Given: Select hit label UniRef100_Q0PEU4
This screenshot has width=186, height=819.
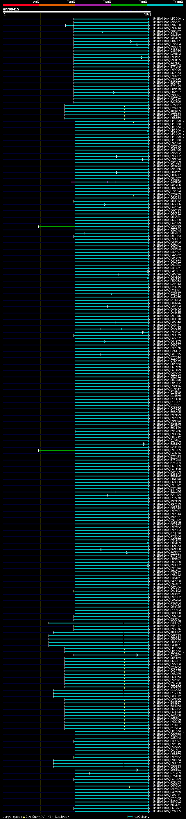Looking at the screenshot, I should pyautogui.click(x=167, y=307).
